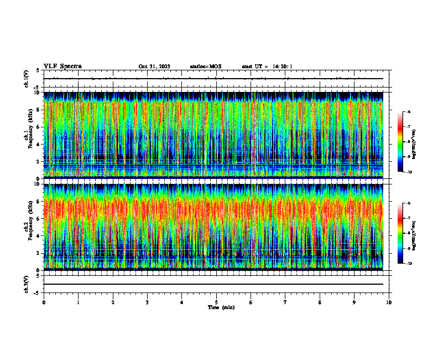Image resolution: width=438 pixels, height=339 pixels.
Task: Click the "-5" tick on ch.1(V) axis
Action: coord(37,88)
